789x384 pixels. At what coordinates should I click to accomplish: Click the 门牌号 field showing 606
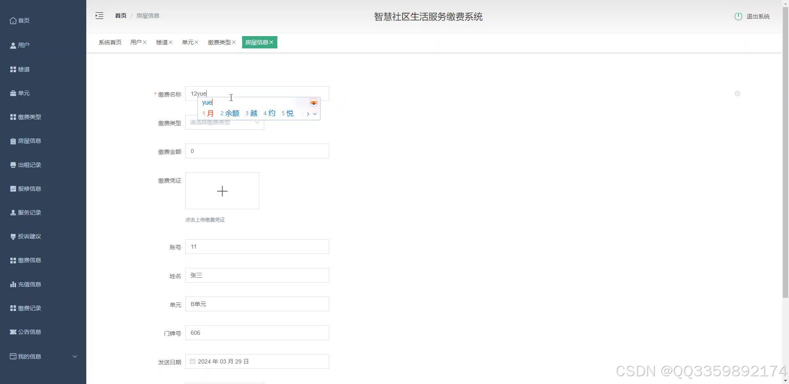pyautogui.click(x=257, y=333)
